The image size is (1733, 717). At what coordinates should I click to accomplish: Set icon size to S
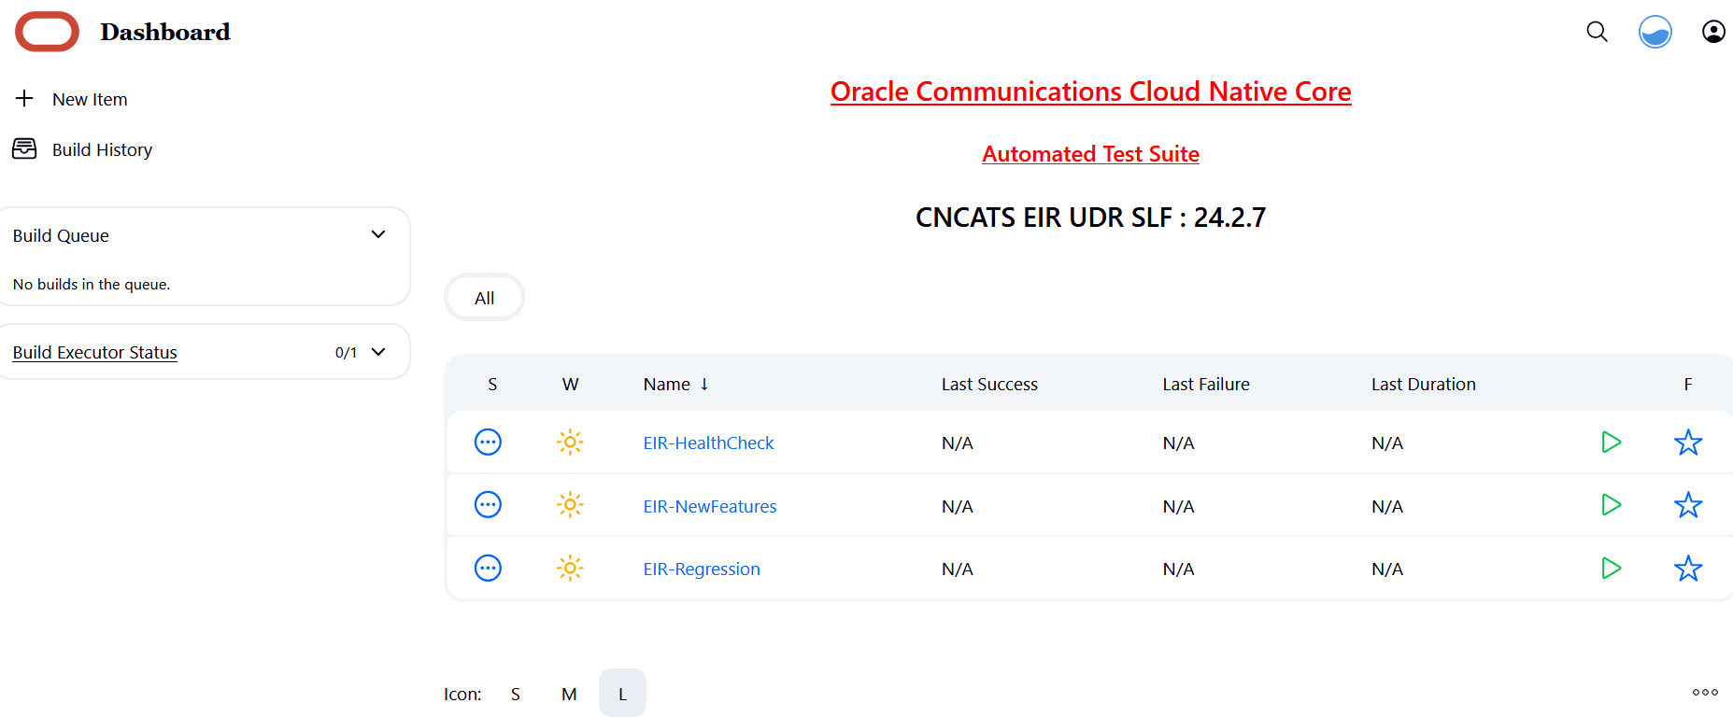pos(516,694)
